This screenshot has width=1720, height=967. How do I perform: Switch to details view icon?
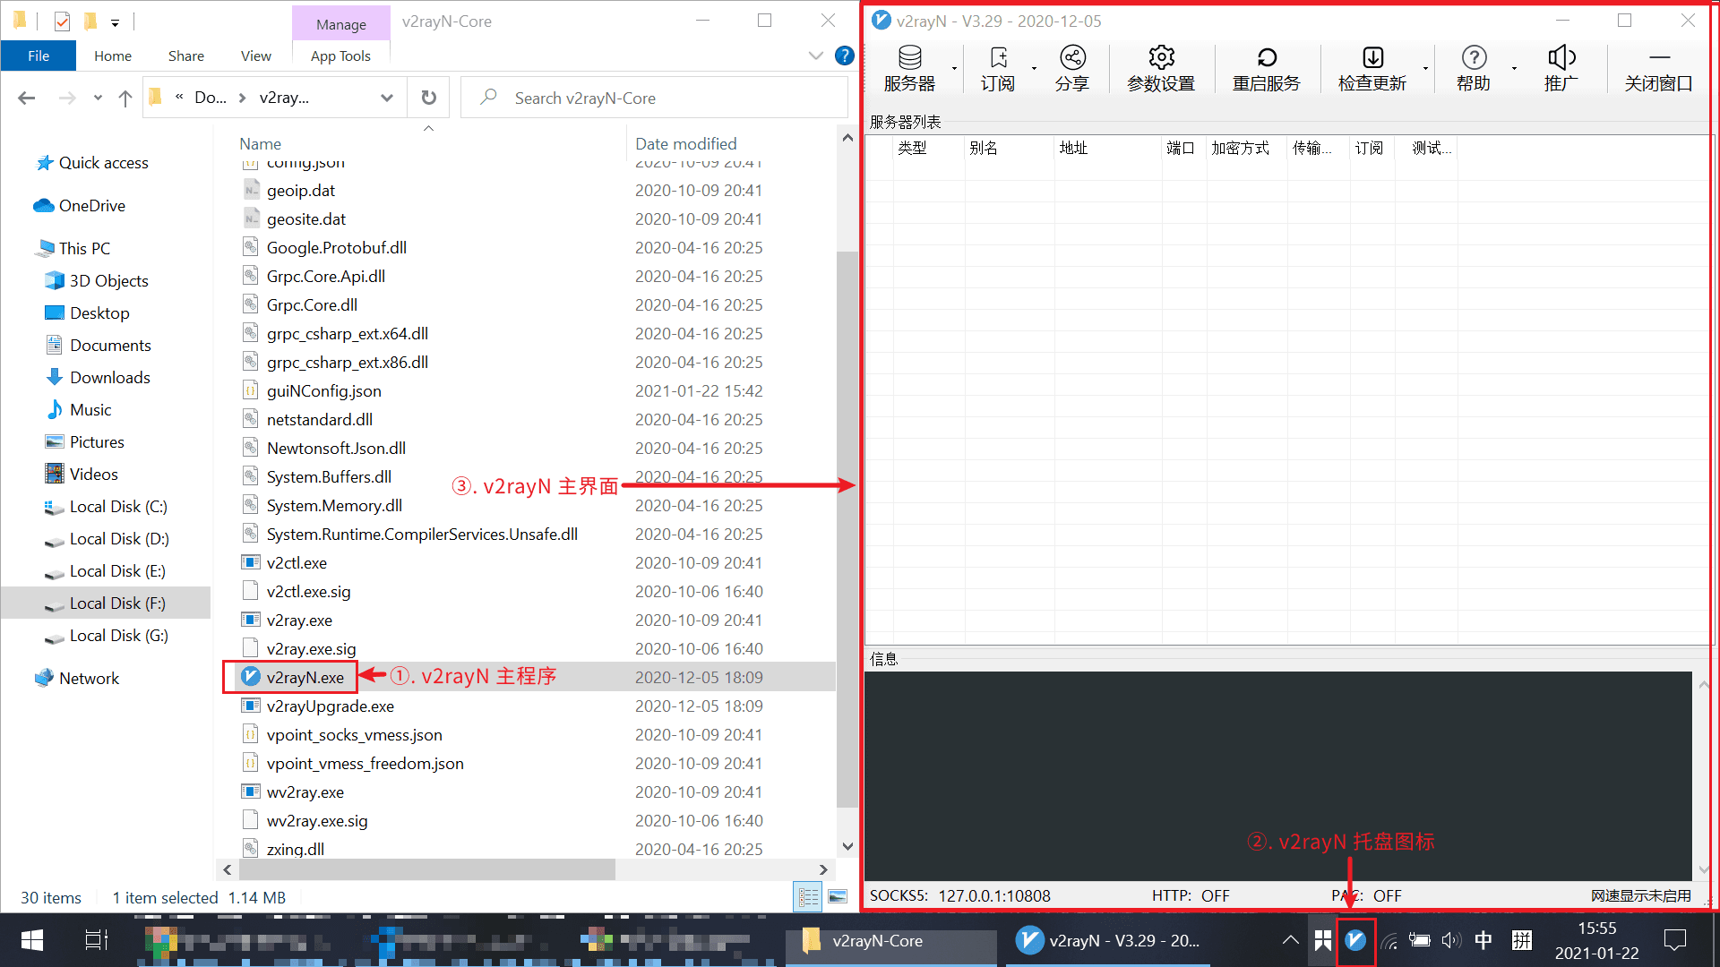[808, 896]
